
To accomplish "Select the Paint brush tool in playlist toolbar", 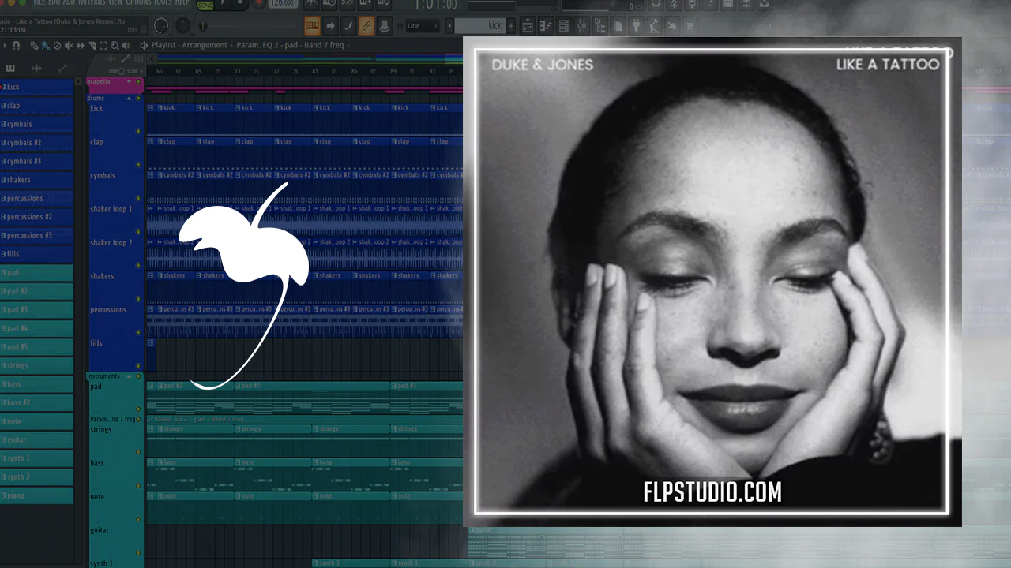I will coord(45,46).
